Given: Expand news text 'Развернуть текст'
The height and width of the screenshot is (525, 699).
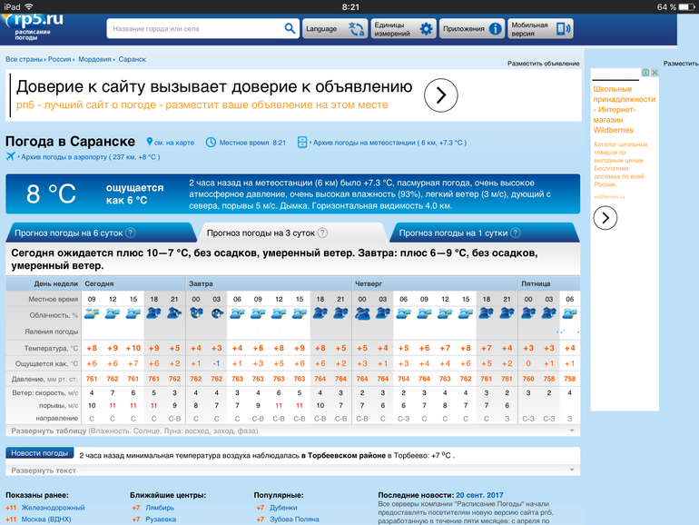Looking at the screenshot, I should [44, 471].
